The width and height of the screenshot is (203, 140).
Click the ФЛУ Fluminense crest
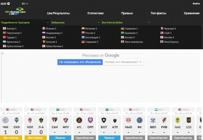click(x=66, y=120)
